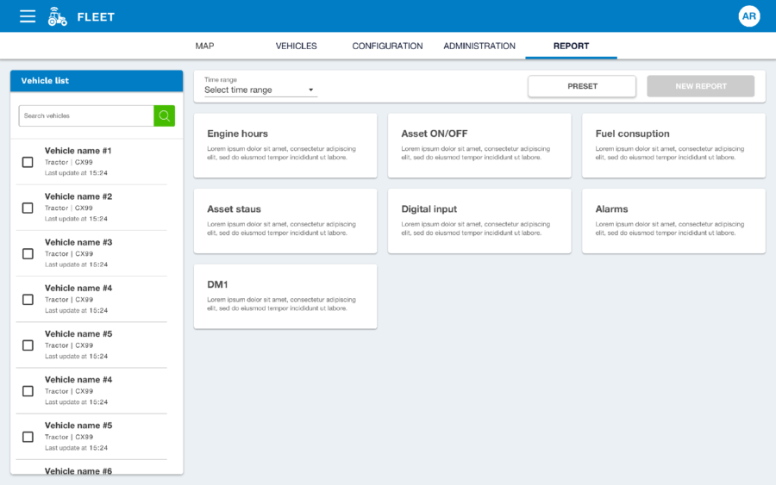Open the Digital input report card
The width and height of the screenshot is (776, 485).
479,221
